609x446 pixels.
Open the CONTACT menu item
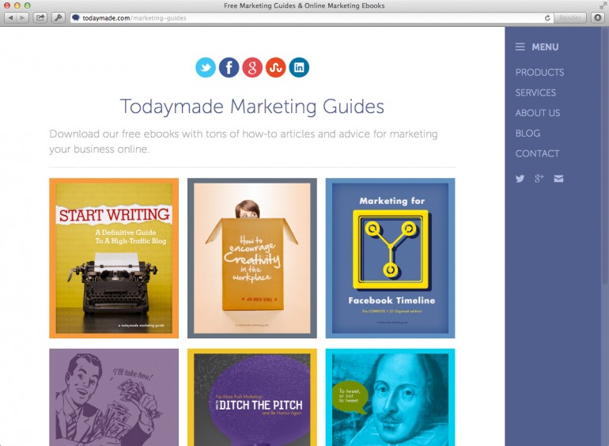coord(537,153)
